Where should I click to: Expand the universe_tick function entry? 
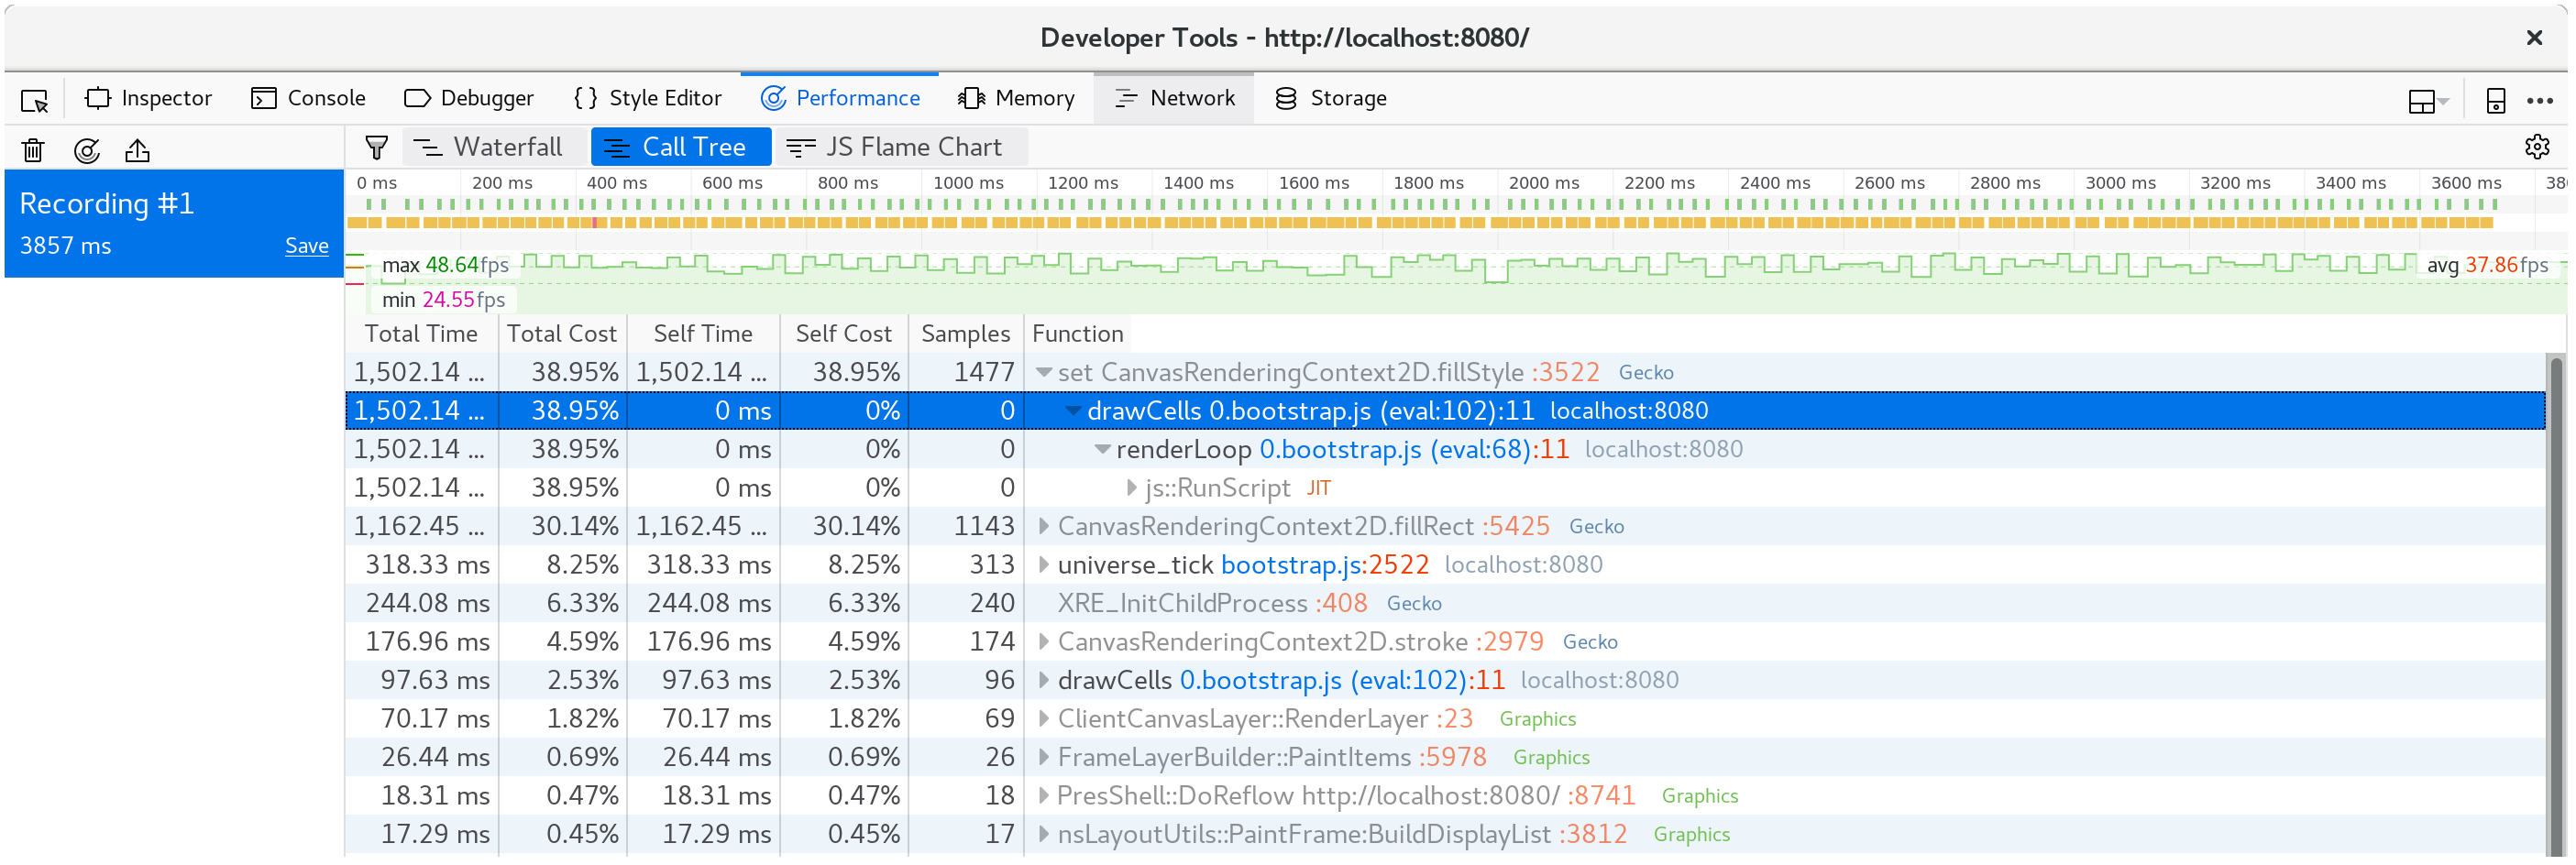click(1044, 564)
